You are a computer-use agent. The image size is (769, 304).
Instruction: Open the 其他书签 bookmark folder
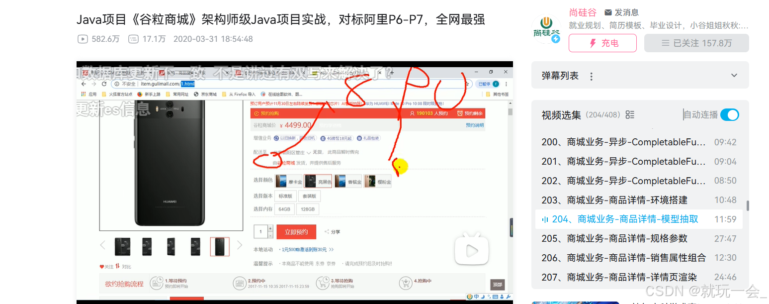tap(497, 94)
